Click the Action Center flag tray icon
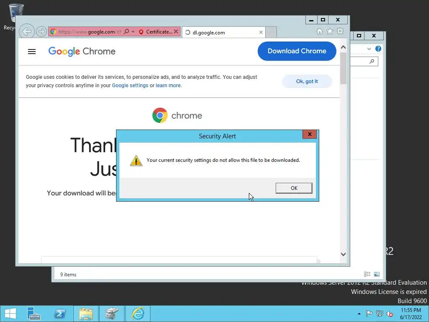Viewport: 429px width, 322px height. (369, 314)
